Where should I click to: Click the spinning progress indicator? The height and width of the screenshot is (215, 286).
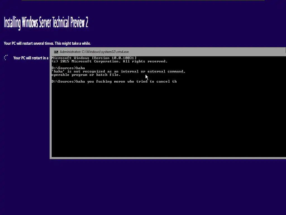6,58
